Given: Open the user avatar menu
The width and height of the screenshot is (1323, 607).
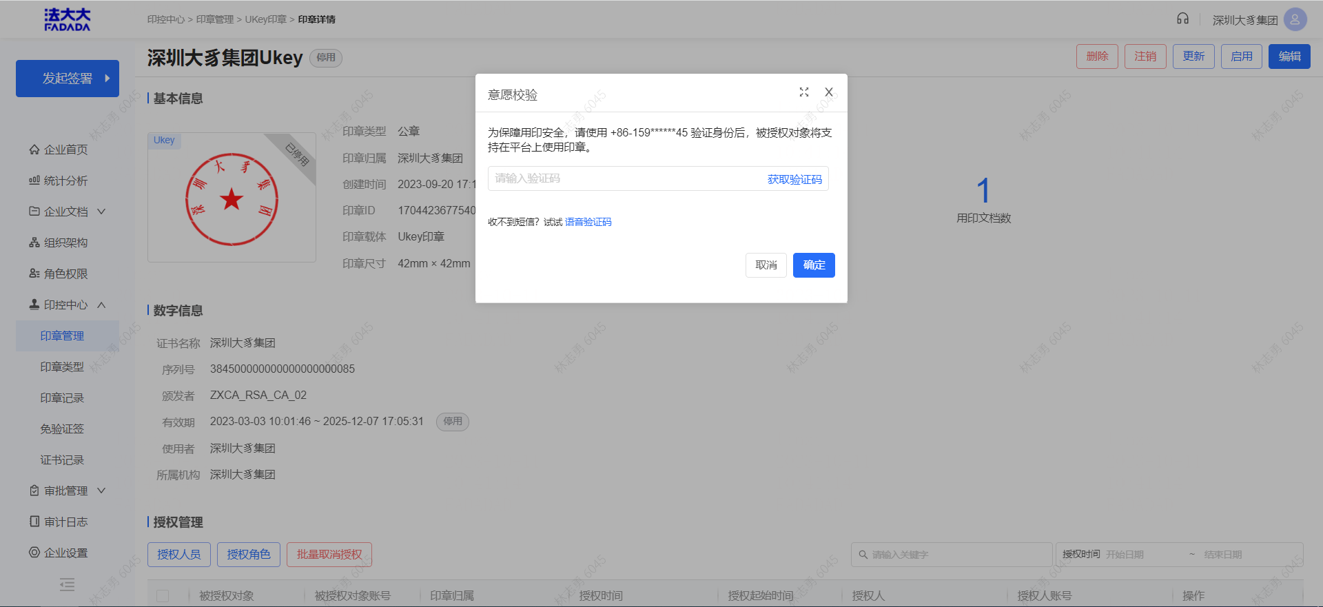Looking at the screenshot, I should (1295, 19).
